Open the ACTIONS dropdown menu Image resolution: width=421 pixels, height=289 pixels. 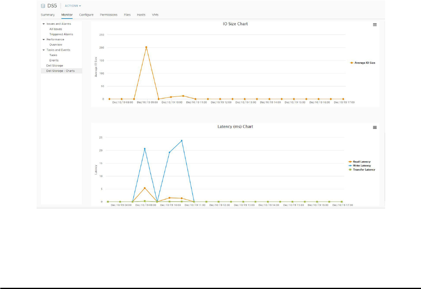pos(73,6)
